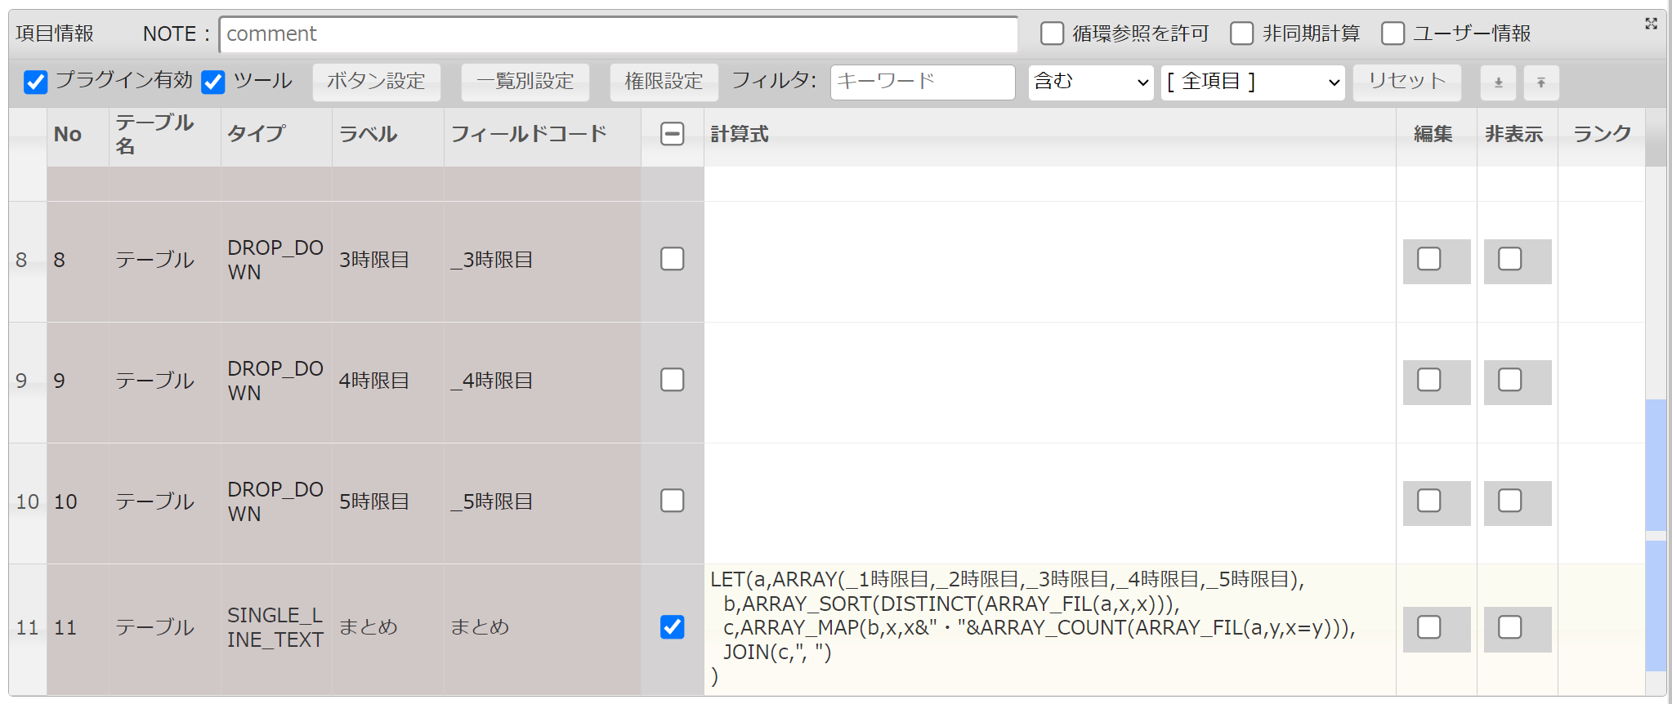Click the まとめ label cell
Image resolution: width=1672 pixels, height=704 pixels.
click(387, 628)
